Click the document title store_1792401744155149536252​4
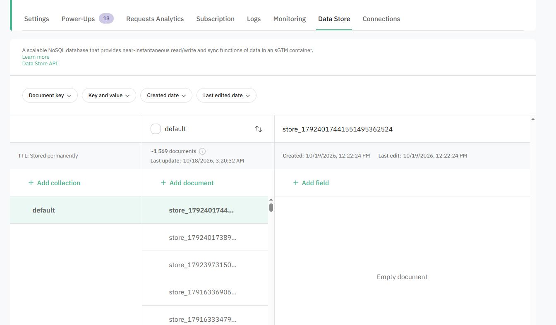 (x=338, y=129)
